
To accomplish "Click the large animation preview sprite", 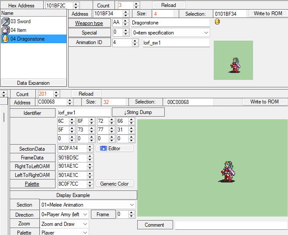I will tap(227, 172).
